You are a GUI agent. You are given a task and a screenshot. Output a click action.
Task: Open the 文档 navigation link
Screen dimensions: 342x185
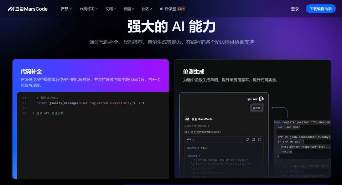[x=110, y=9]
